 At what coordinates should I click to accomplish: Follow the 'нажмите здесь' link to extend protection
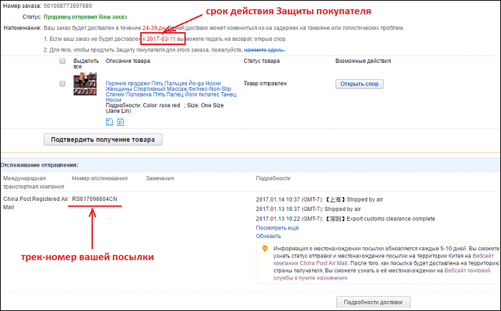click(264, 50)
